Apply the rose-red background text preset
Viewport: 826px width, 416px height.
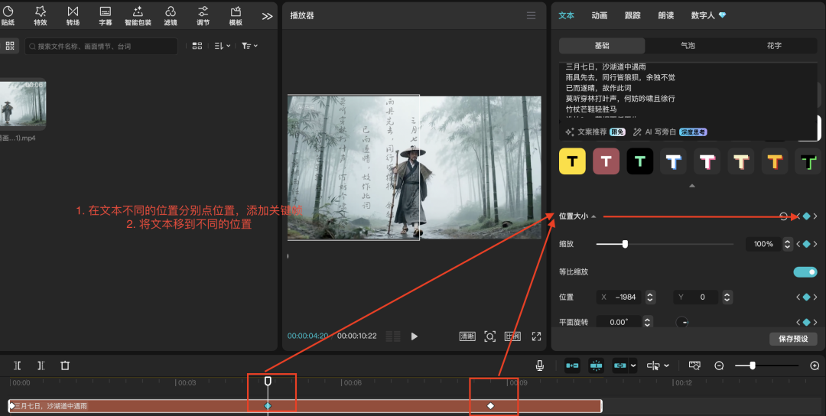[x=606, y=161]
